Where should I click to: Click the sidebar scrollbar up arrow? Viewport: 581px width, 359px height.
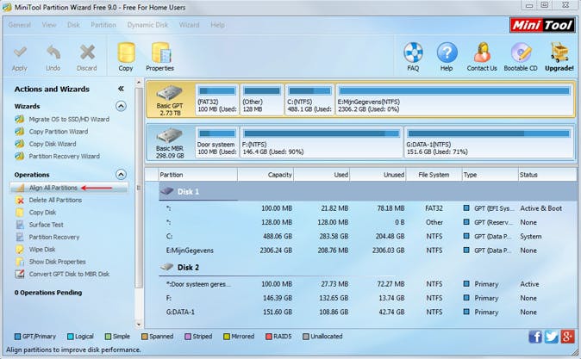[139, 82]
